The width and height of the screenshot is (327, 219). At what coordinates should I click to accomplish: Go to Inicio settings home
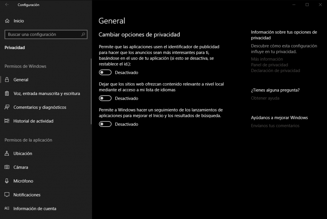pos(46,21)
